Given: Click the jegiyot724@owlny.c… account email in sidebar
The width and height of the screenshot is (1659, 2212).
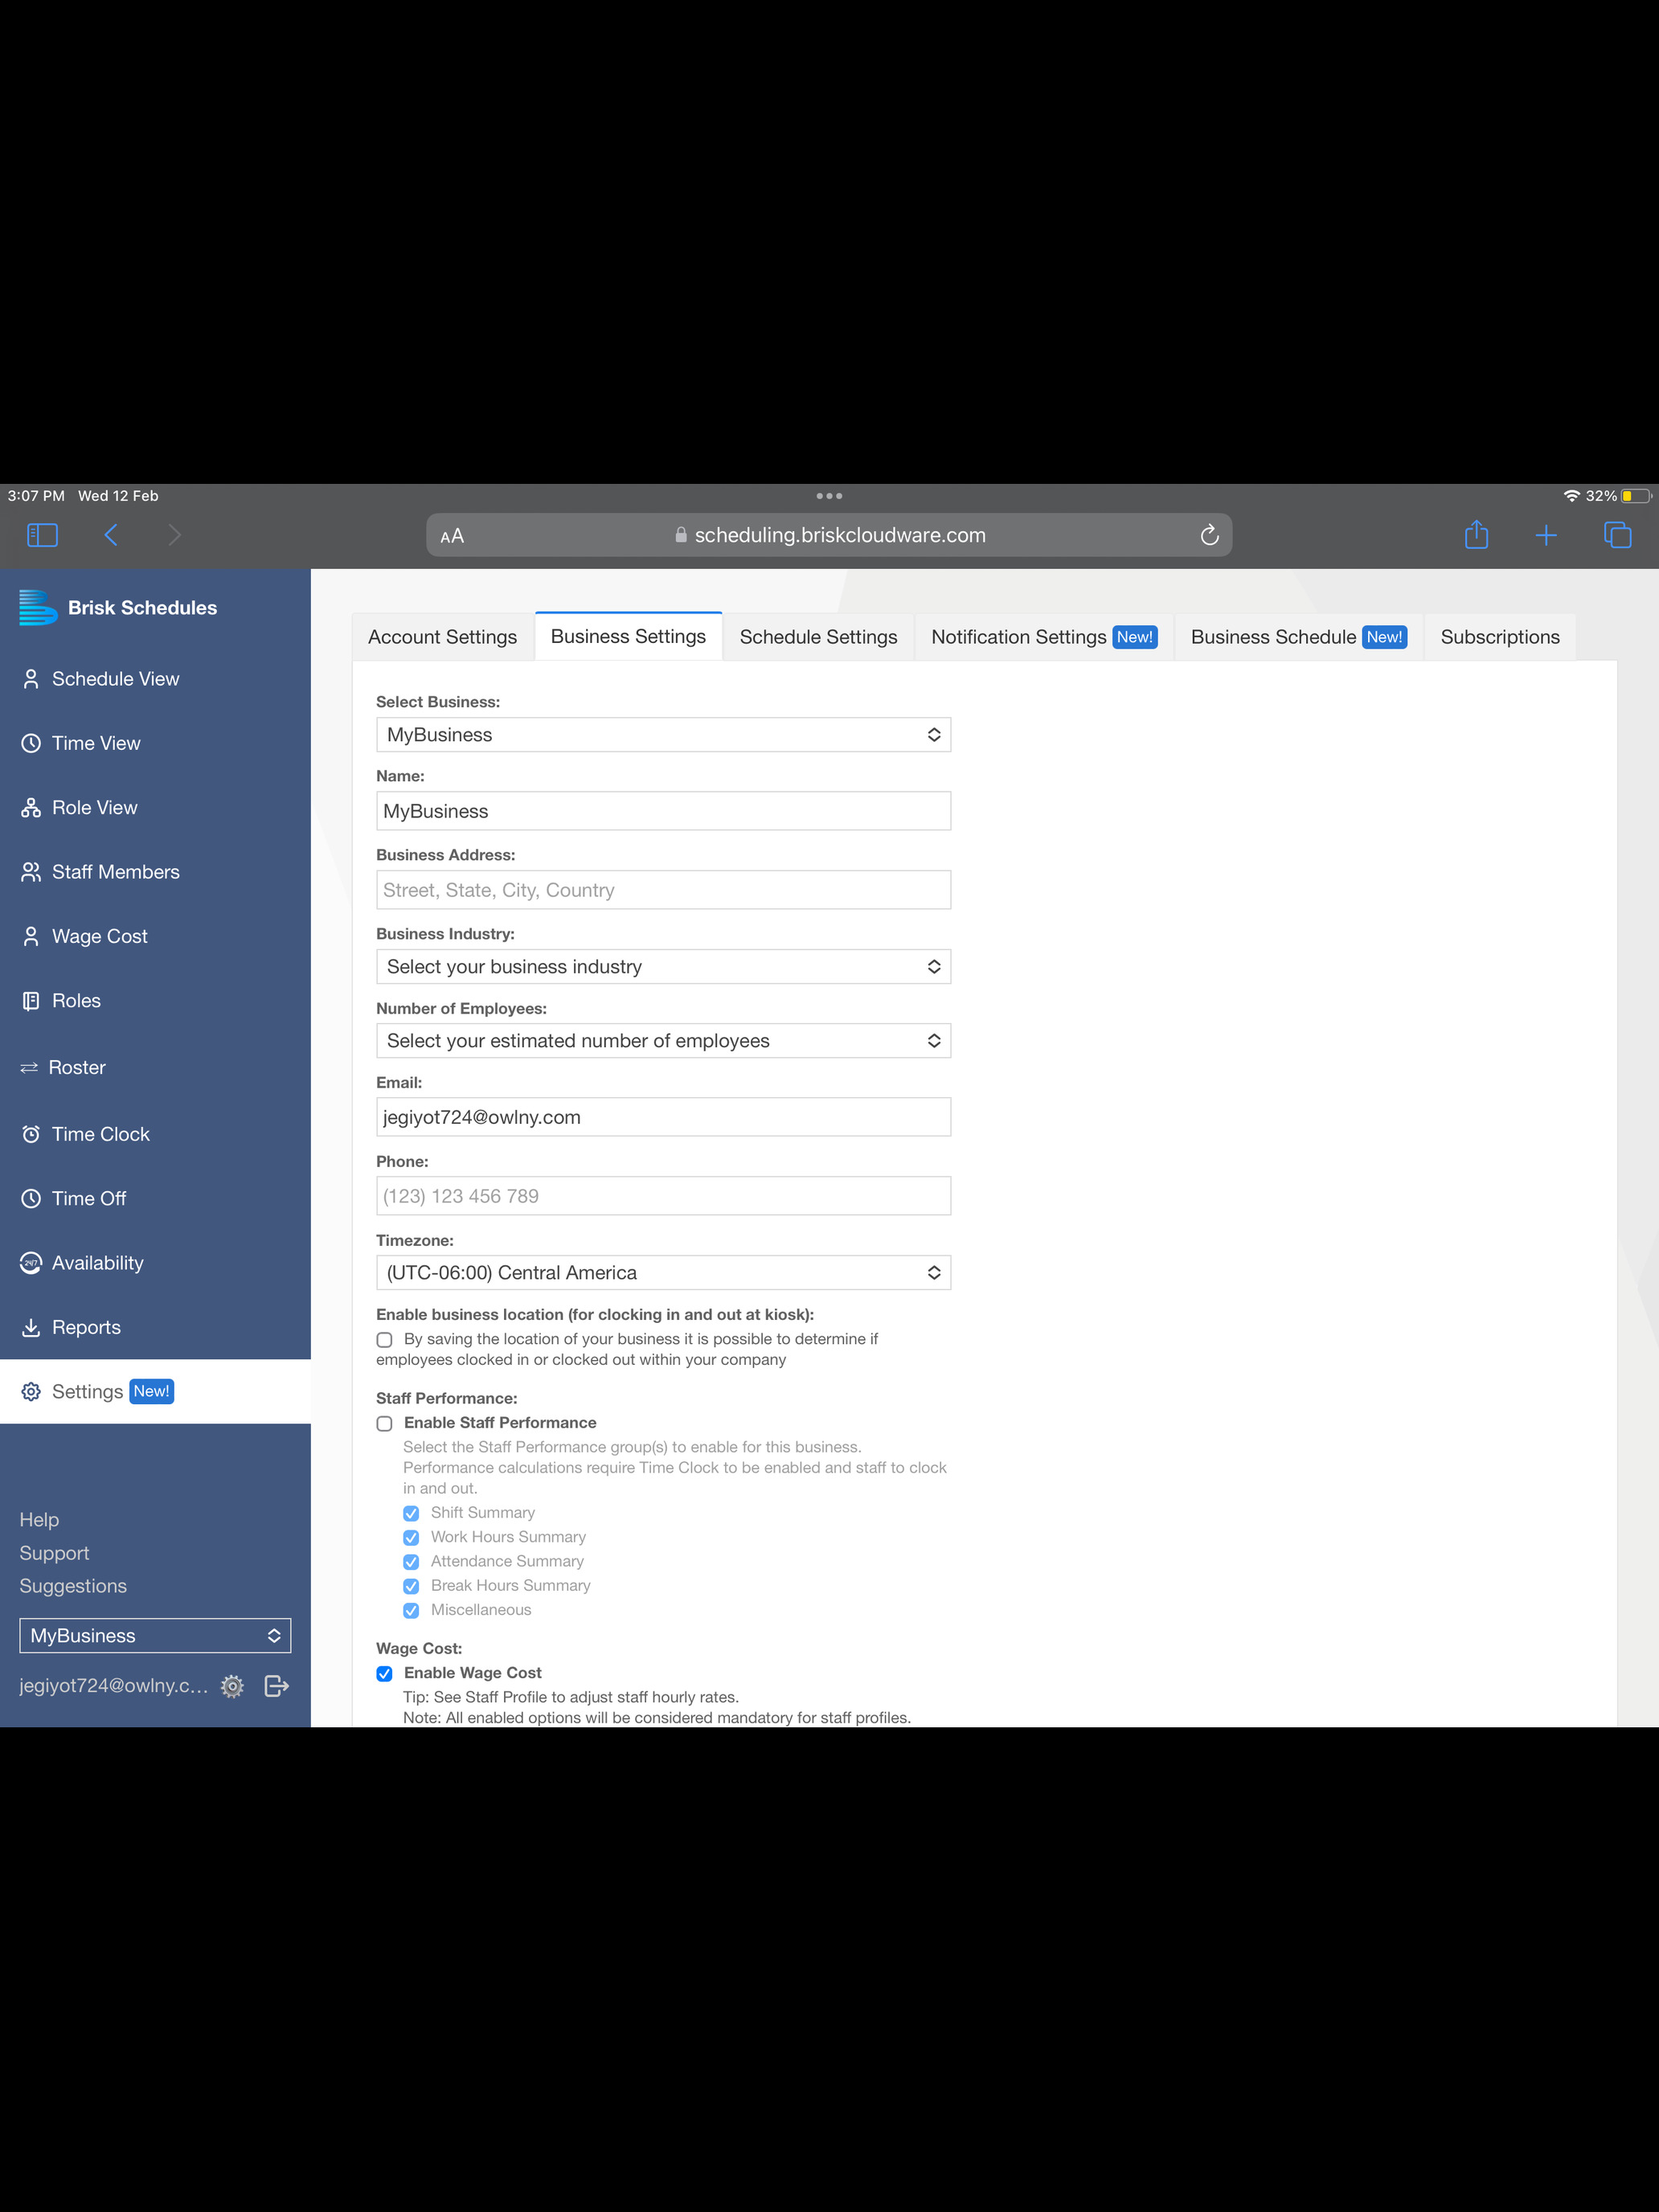Looking at the screenshot, I should pyautogui.click(x=114, y=1686).
